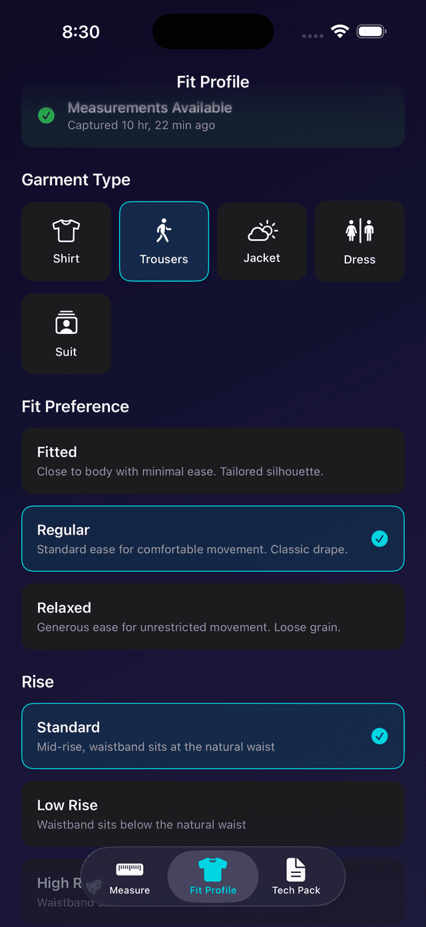Image resolution: width=426 pixels, height=927 pixels.
Task: Tap the Wi-Fi status indicator
Action: pos(340,31)
